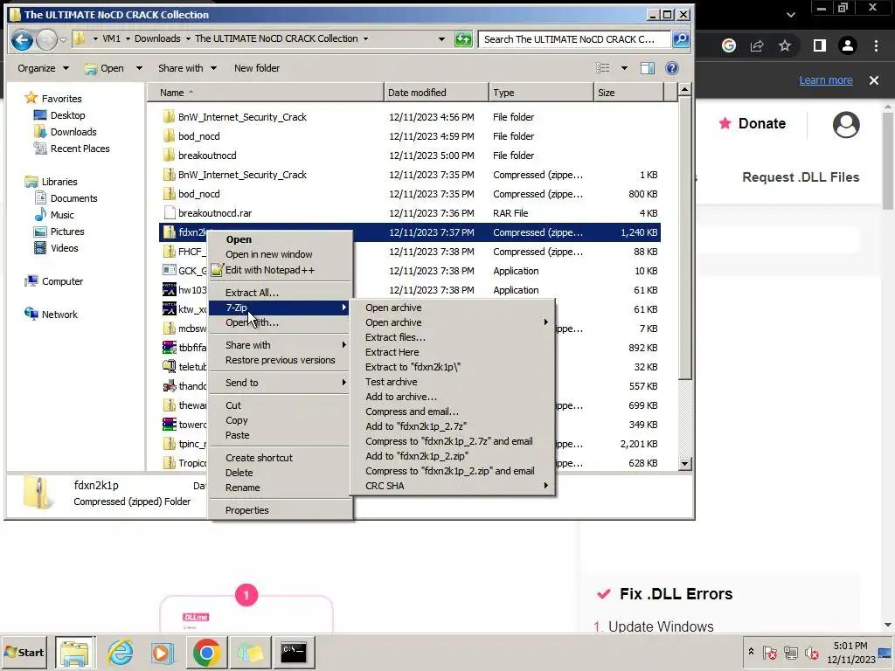Open the Organize dropdown menu

pos(43,68)
